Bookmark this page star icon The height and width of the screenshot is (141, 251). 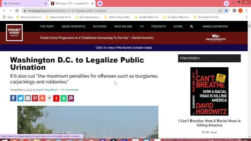pos(226,11)
